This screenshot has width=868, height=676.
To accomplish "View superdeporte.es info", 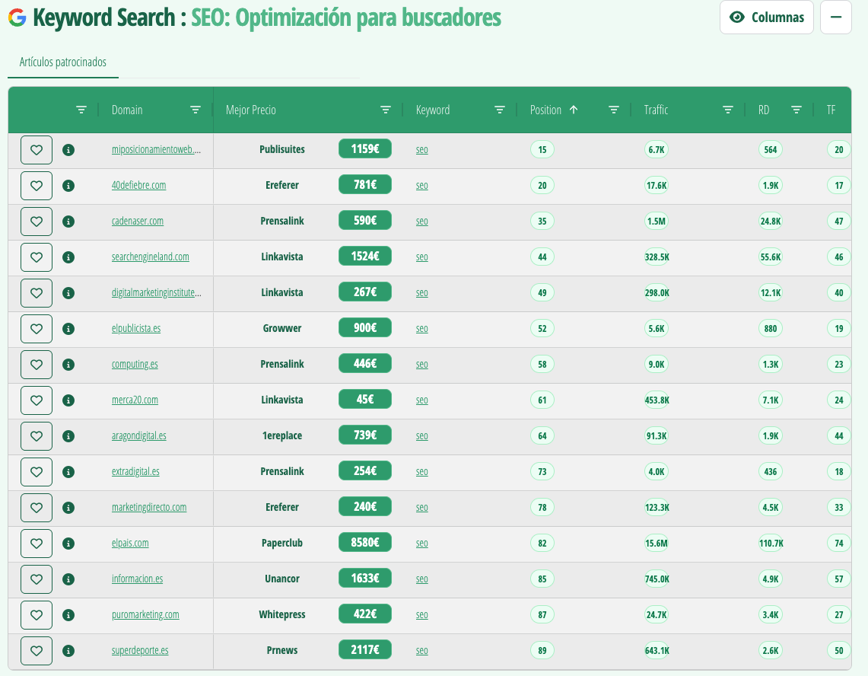I will point(68,651).
